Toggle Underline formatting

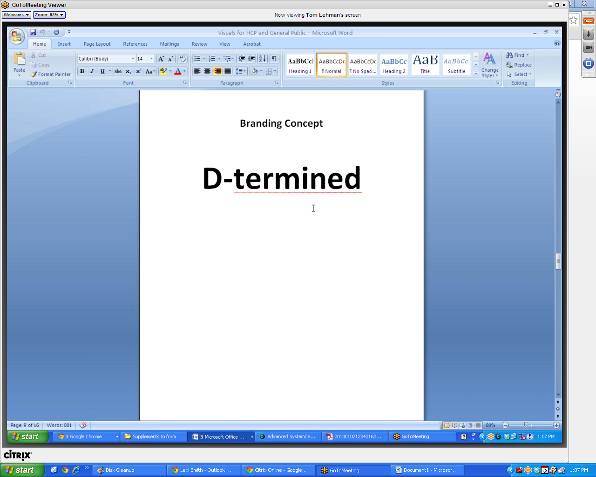point(102,71)
